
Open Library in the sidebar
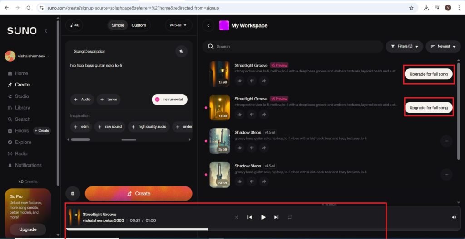tap(22, 108)
